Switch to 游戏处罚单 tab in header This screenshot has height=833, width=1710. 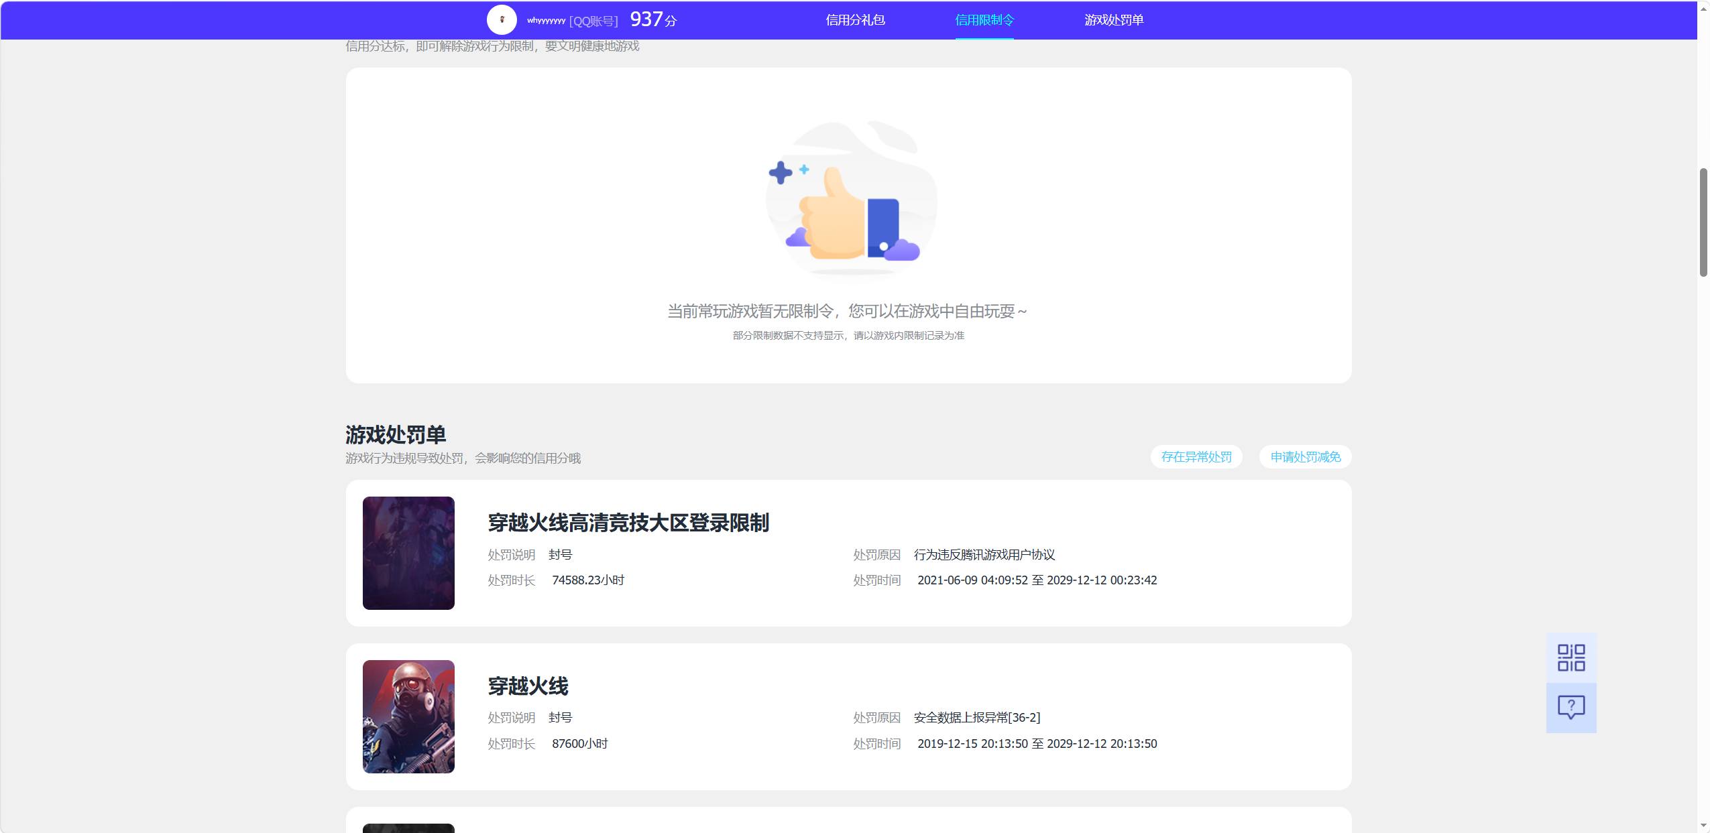point(1114,20)
